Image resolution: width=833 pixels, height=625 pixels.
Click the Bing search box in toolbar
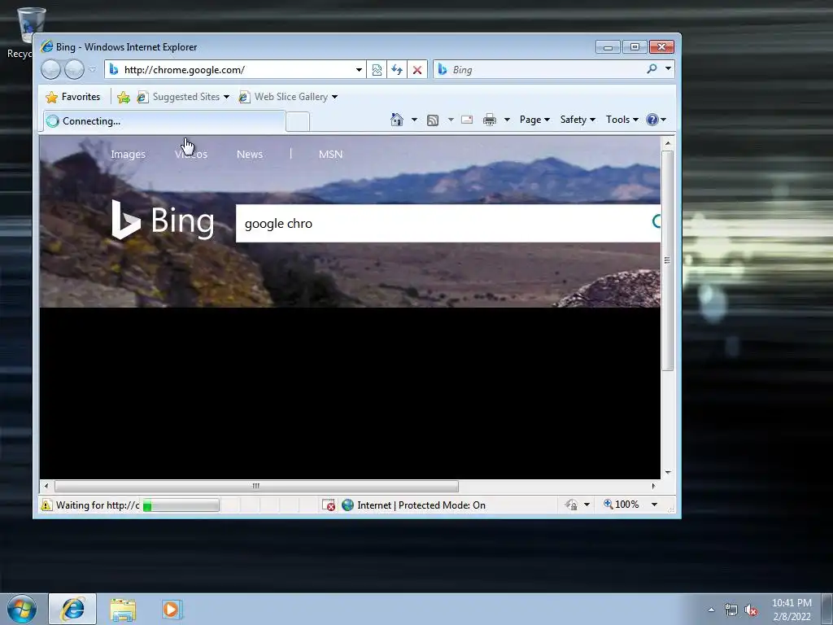pyautogui.click(x=539, y=70)
